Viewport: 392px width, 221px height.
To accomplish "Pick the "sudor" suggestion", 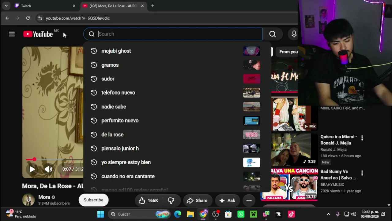I will coord(177,79).
